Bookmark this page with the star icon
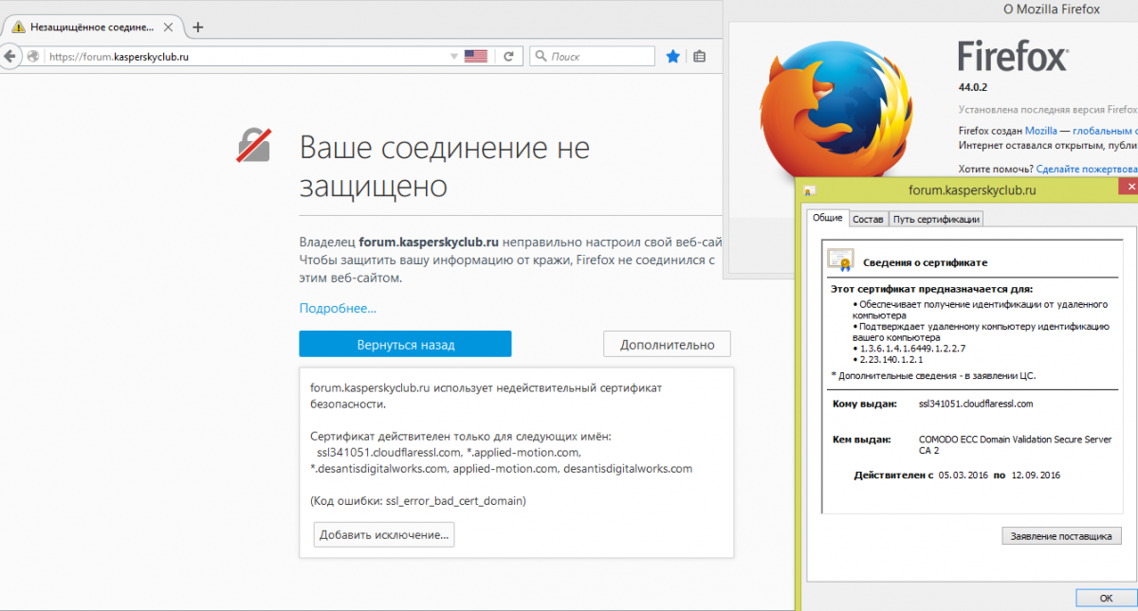Image resolution: width=1138 pixels, height=611 pixels. point(672,57)
